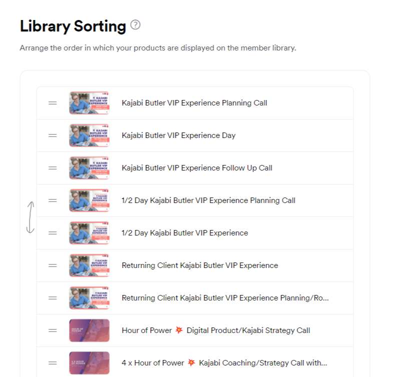Click drag handle for 1/2 Day VIP Experience Planning Call
This screenshot has height=377, width=396.
(x=53, y=200)
